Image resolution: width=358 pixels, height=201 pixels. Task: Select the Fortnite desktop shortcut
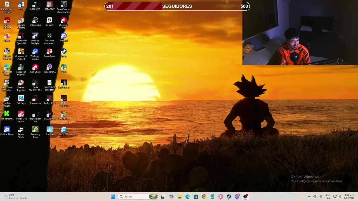tap(50, 131)
